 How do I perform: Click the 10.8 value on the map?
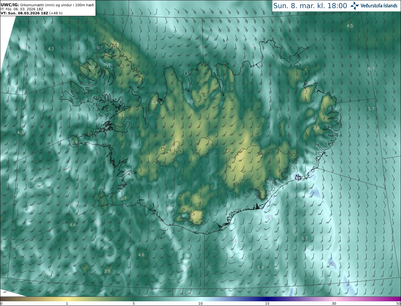pyautogui.click(x=268, y=216)
